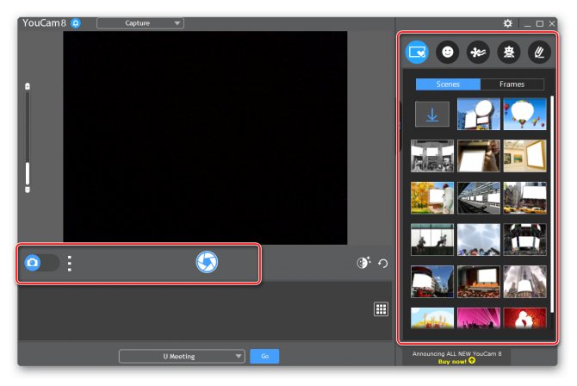Choose the auditorium screen scene thumbnail
577x386 pixels.
[x=478, y=282]
